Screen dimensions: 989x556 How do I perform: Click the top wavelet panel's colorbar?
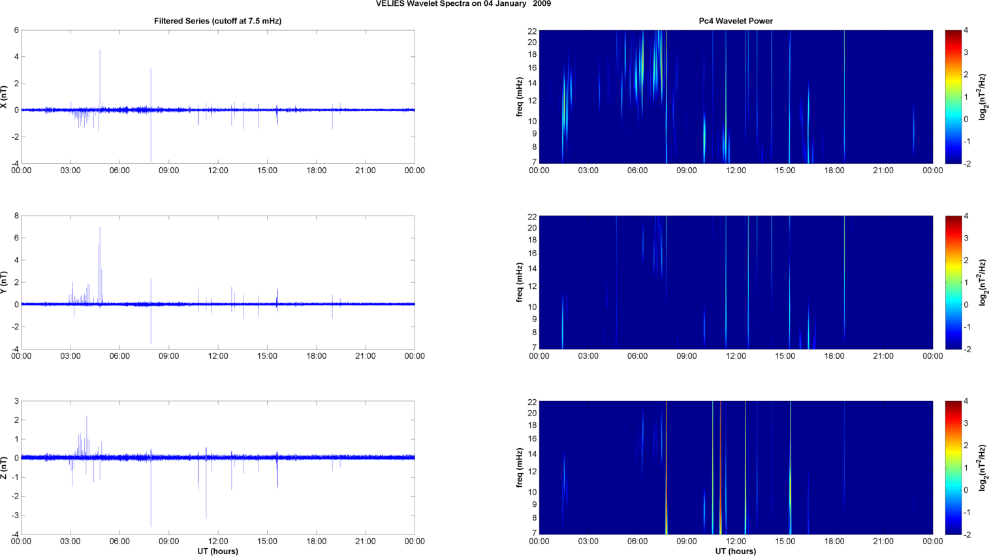click(x=953, y=97)
